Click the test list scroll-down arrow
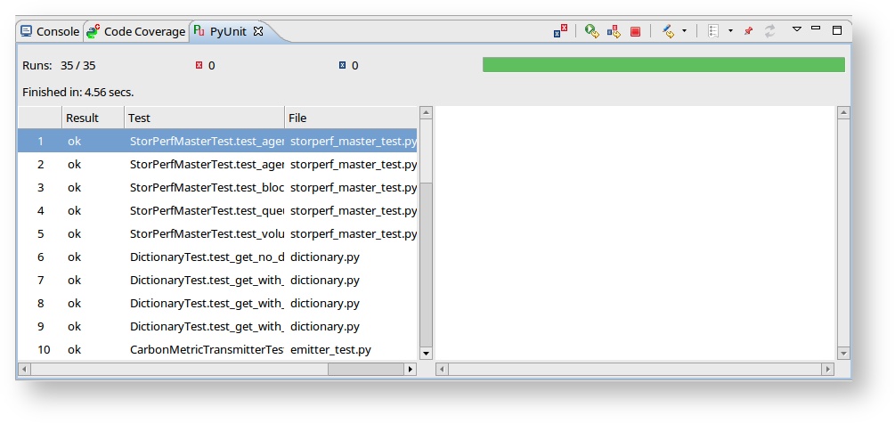 (x=426, y=353)
